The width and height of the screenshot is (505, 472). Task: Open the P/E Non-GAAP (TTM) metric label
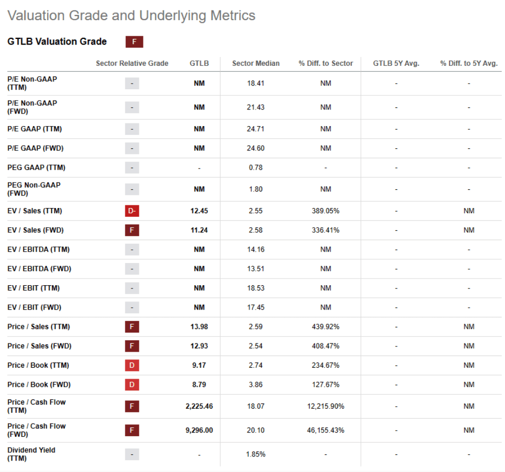32,83
